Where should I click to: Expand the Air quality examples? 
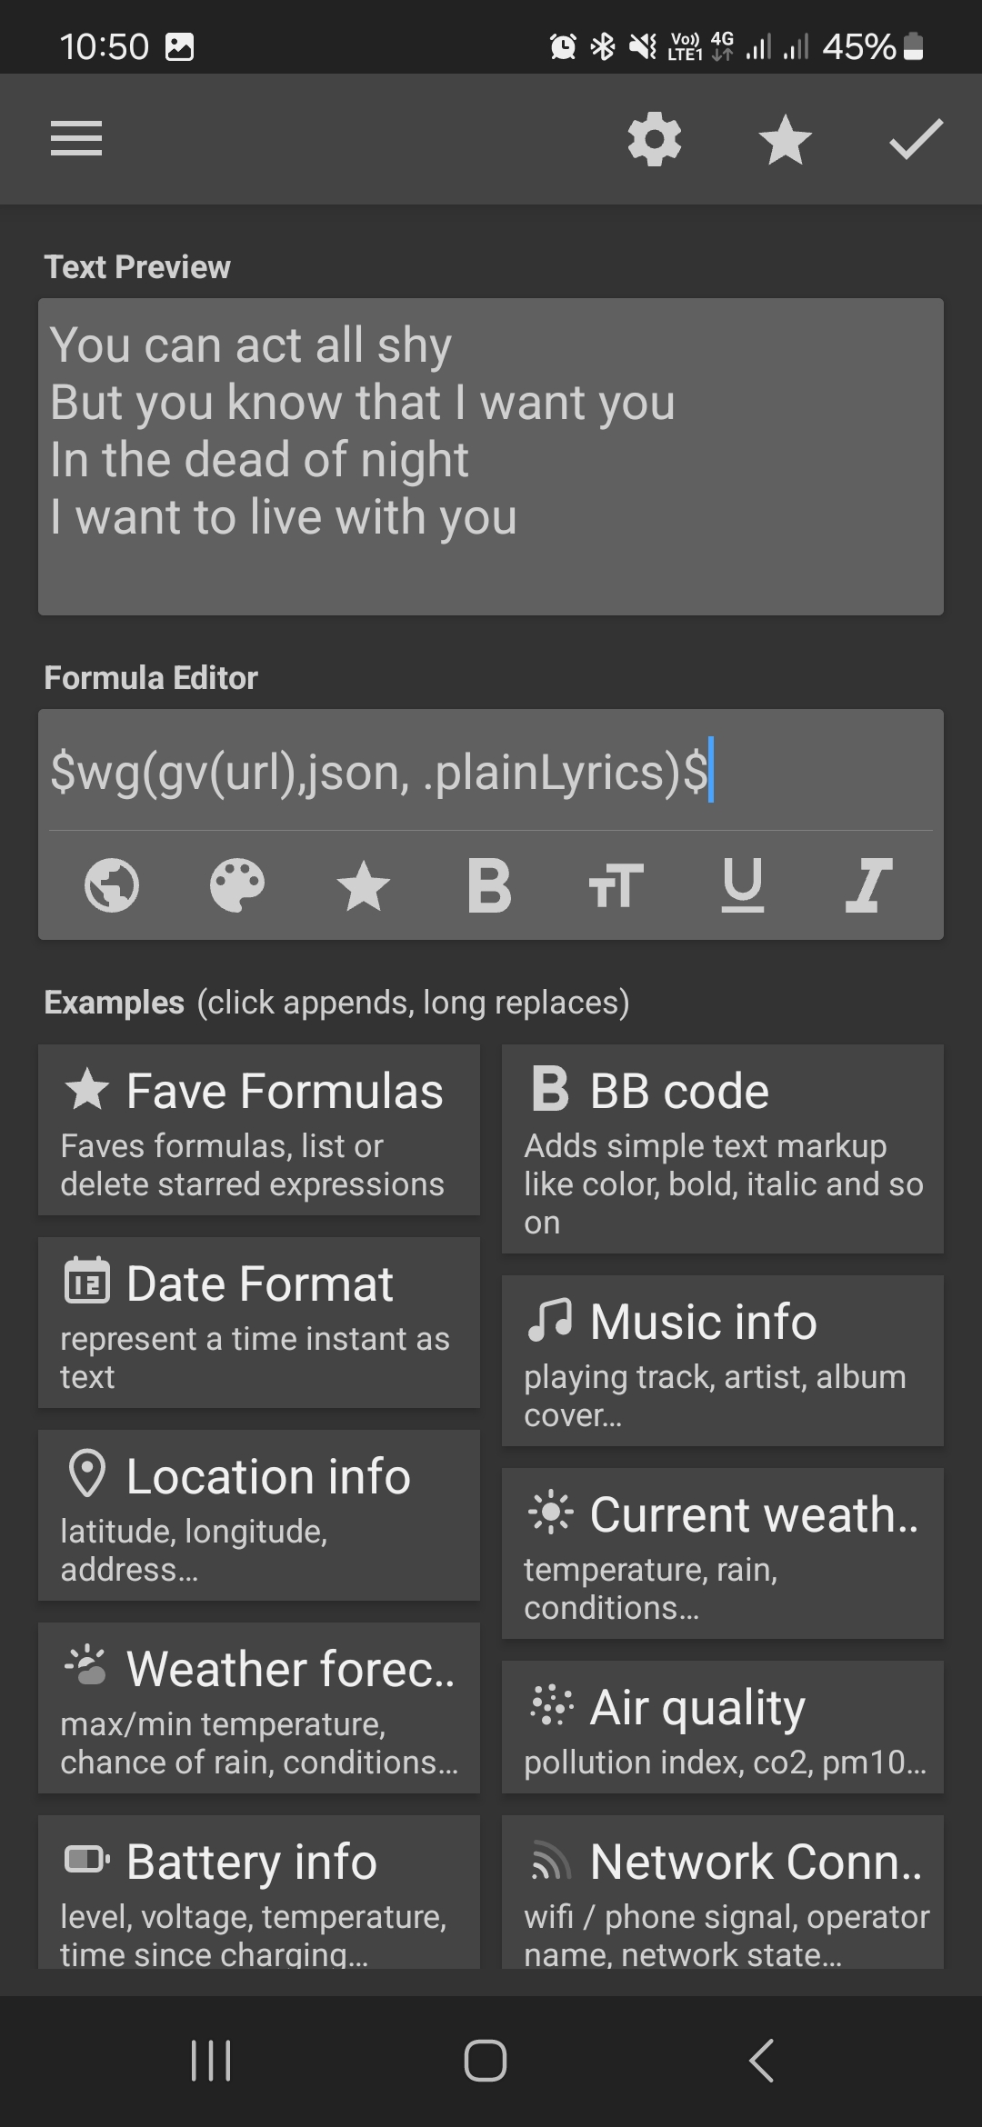point(723,1727)
